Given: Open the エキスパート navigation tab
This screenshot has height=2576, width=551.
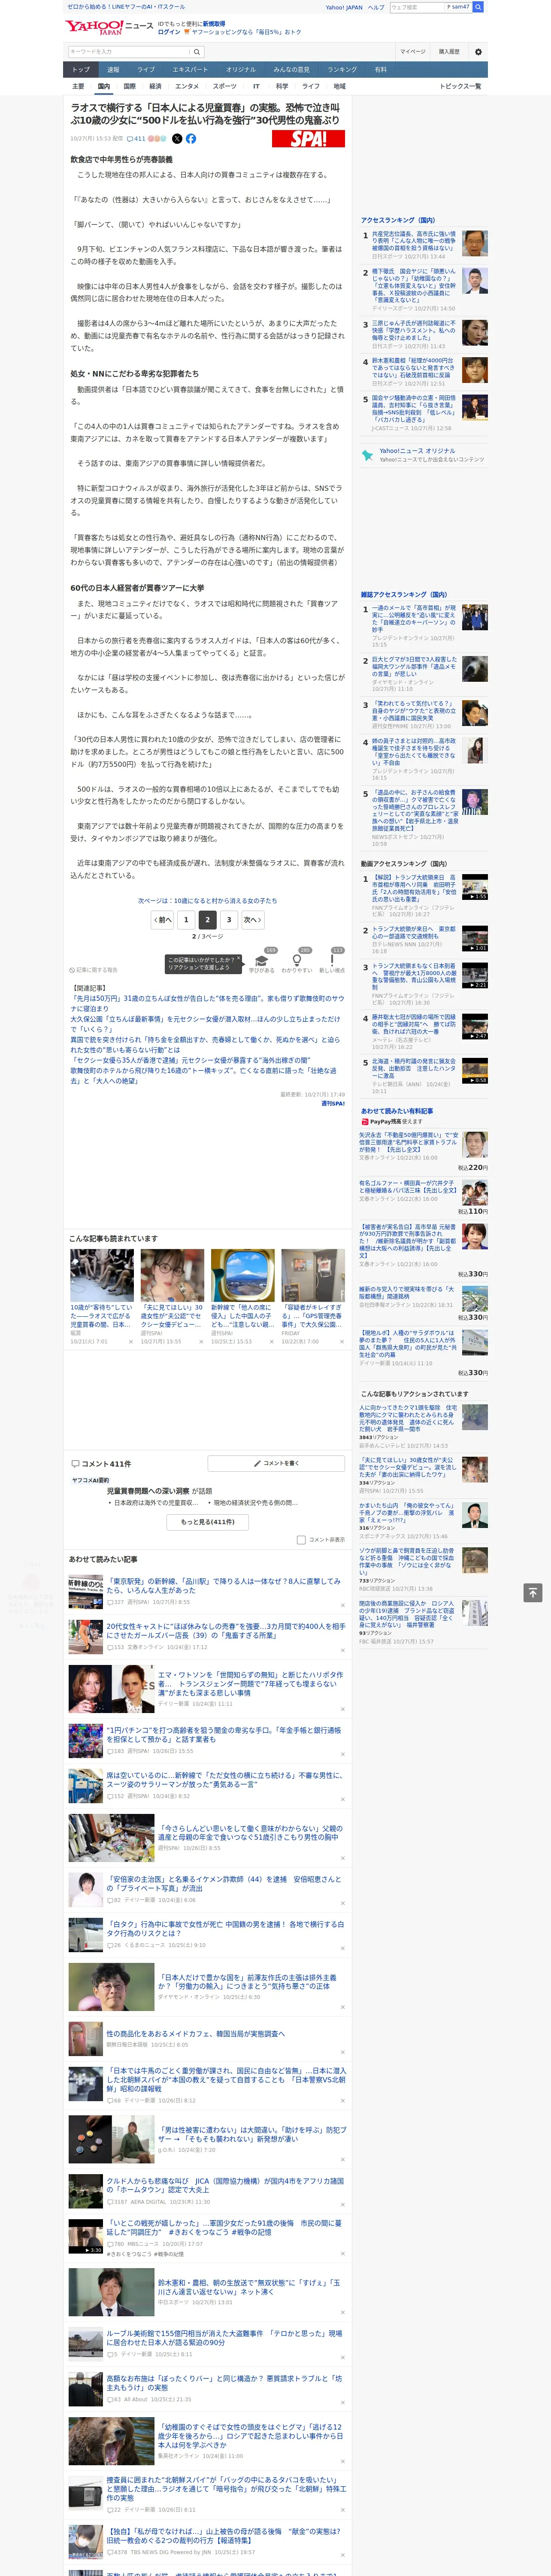Looking at the screenshot, I should 190,70.
